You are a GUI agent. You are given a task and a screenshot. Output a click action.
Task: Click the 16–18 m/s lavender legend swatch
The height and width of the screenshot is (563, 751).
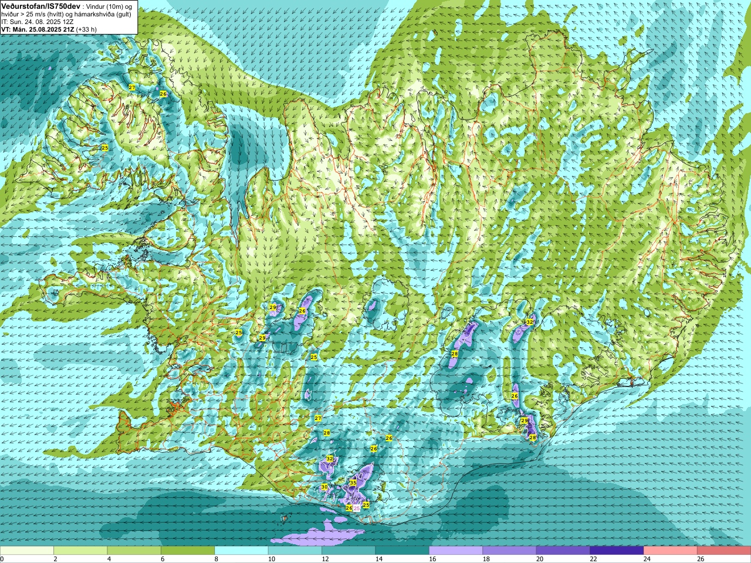point(456,551)
